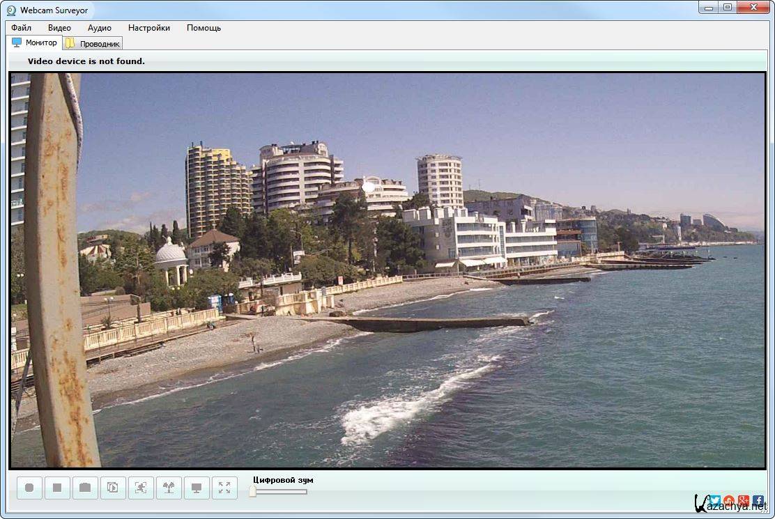This screenshot has width=775, height=519.
Task: Click the play file icon in the toolbar
Action: pyautogui.click(x=113, y=488)
